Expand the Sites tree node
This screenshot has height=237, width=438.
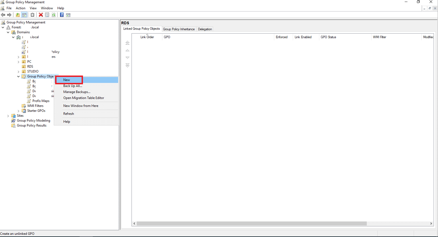point(8,116)
